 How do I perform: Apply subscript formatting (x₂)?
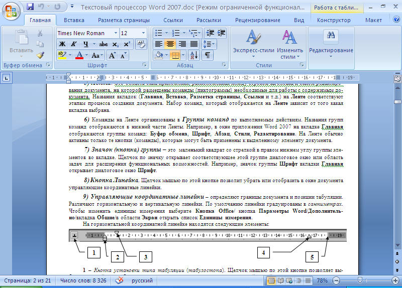point(116,44)
